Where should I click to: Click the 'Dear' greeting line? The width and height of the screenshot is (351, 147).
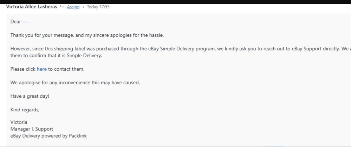coord(16,22)
